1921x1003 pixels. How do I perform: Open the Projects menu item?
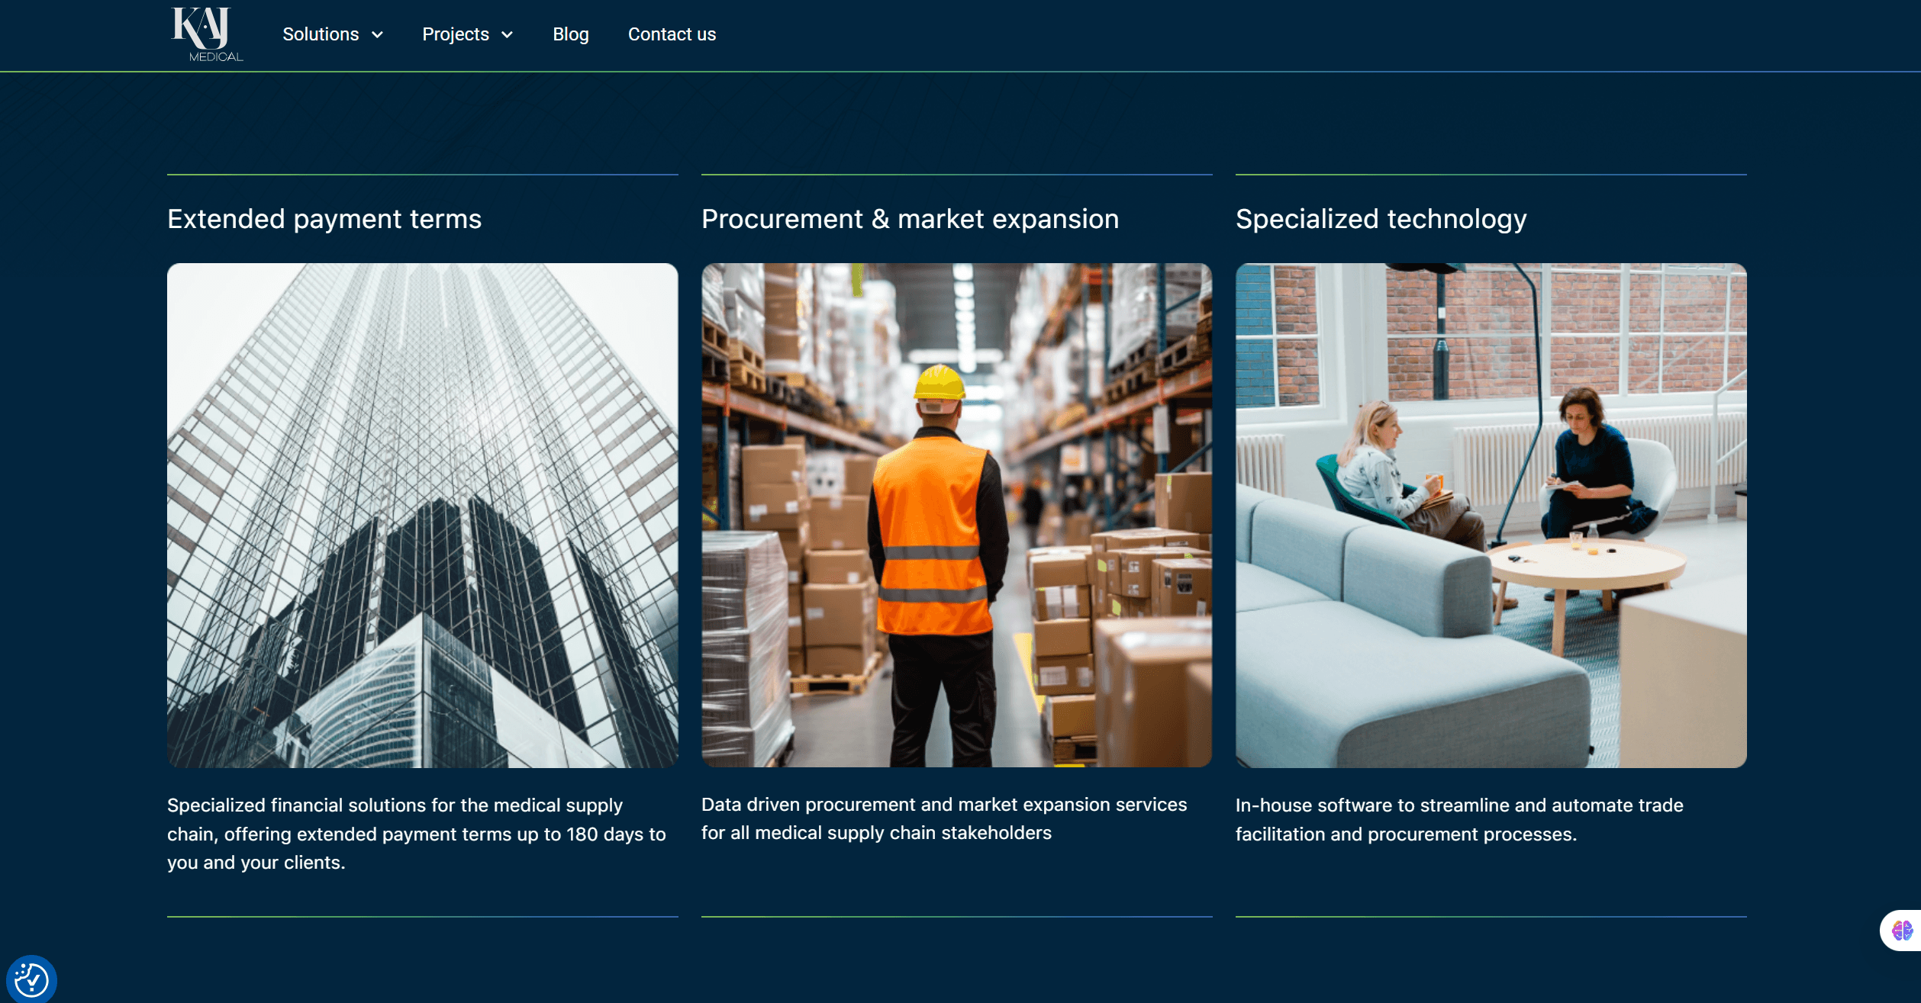456,34
